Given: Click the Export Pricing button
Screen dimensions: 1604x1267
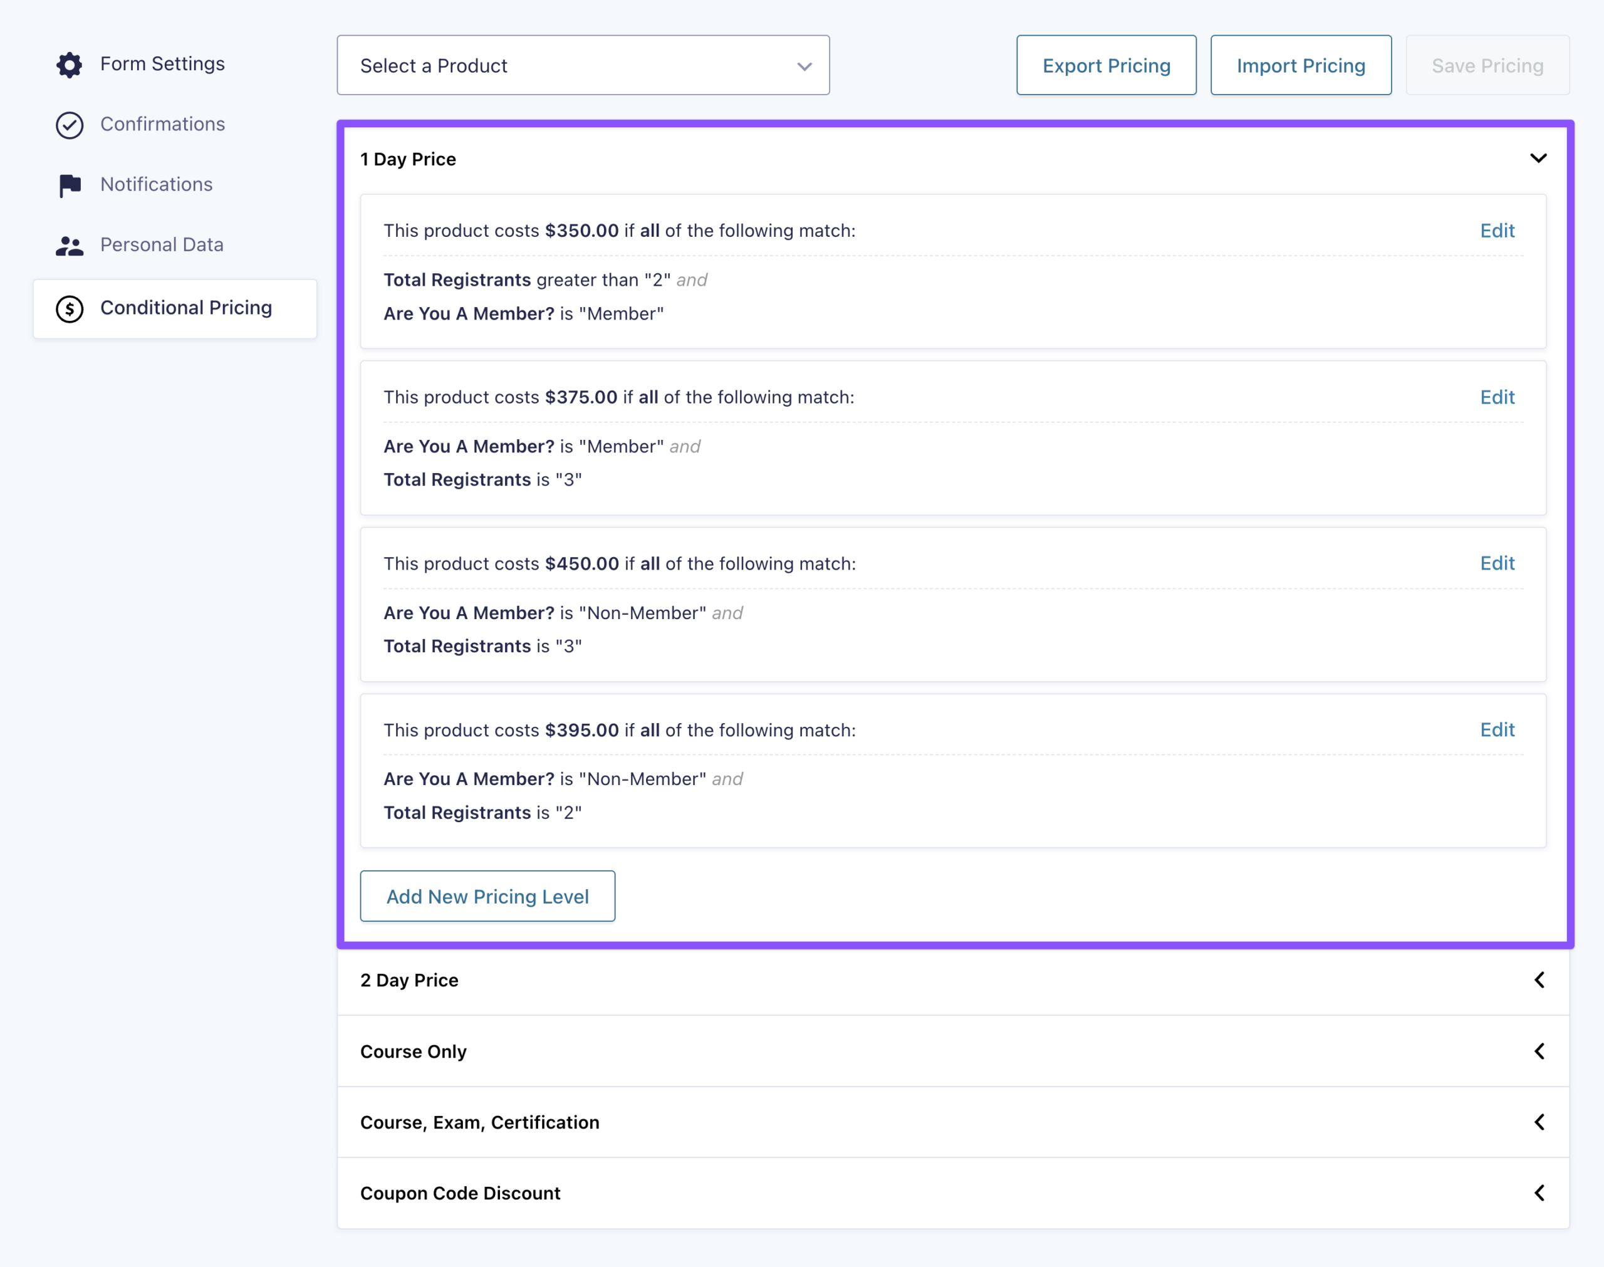Looking at the screenshot, I should [1106, 65].
